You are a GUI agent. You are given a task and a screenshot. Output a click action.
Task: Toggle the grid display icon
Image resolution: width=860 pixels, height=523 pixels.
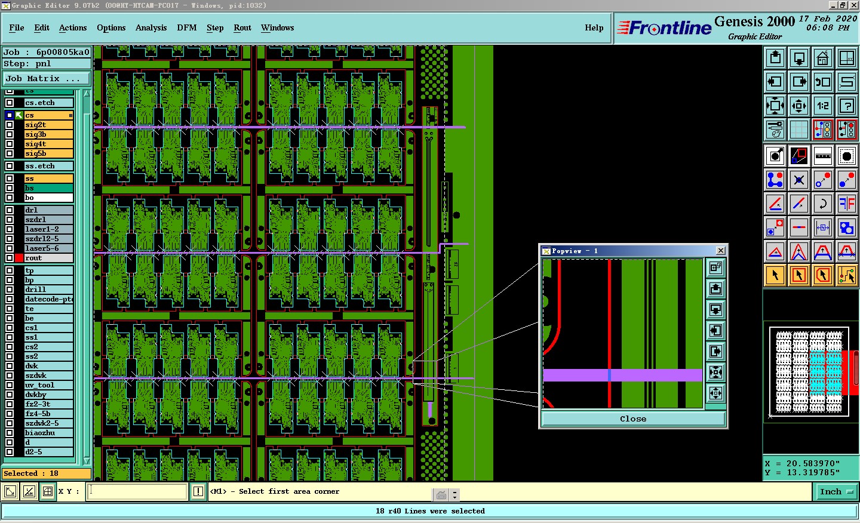tap(799, 130)
